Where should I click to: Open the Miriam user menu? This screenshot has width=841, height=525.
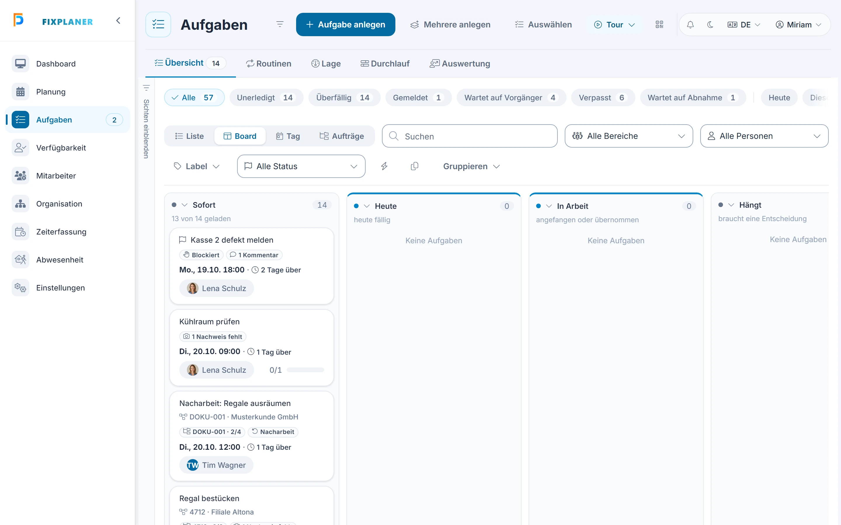point(798,25)
